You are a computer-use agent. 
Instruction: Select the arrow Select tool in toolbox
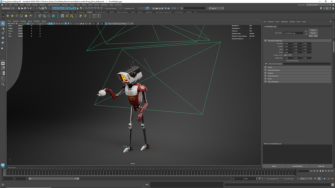click(x=3, y=24)
